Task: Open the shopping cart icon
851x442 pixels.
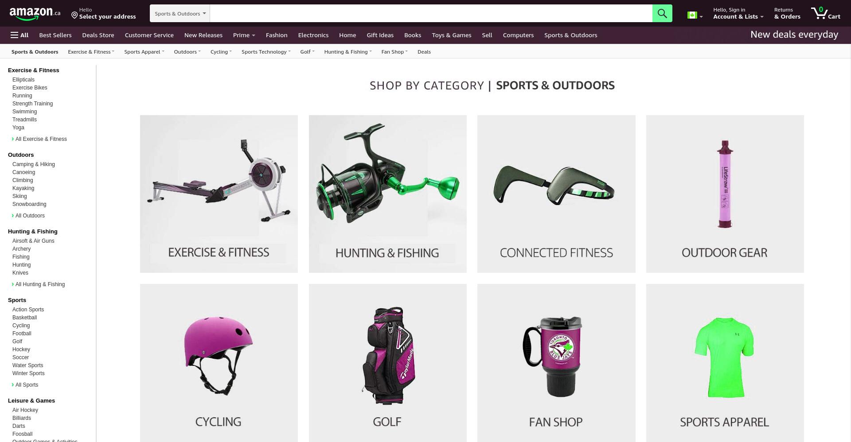Action: (x=825, y=13)
